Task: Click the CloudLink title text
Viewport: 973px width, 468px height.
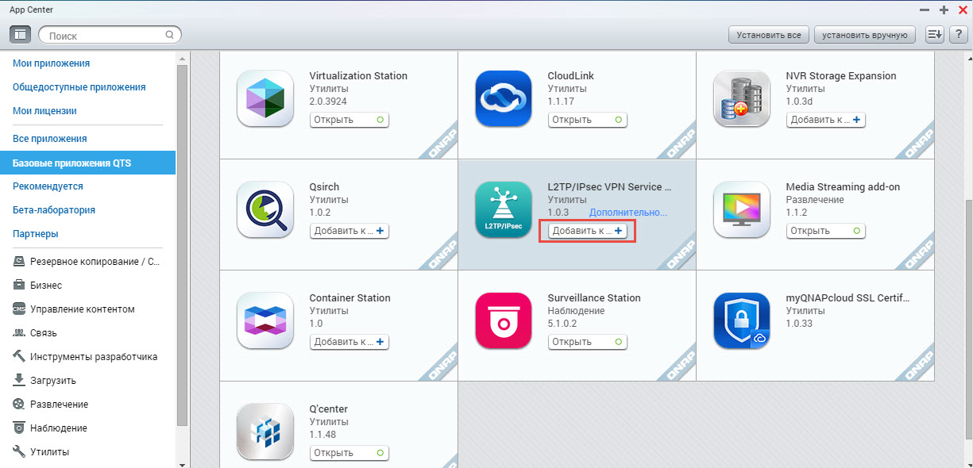Action: click(570, 76)
